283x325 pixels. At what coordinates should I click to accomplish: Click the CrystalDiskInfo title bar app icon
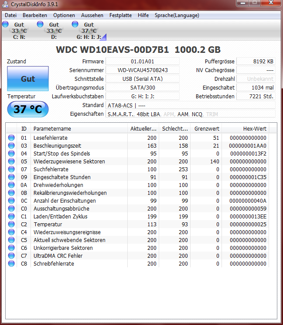click(x=5, y=4)
